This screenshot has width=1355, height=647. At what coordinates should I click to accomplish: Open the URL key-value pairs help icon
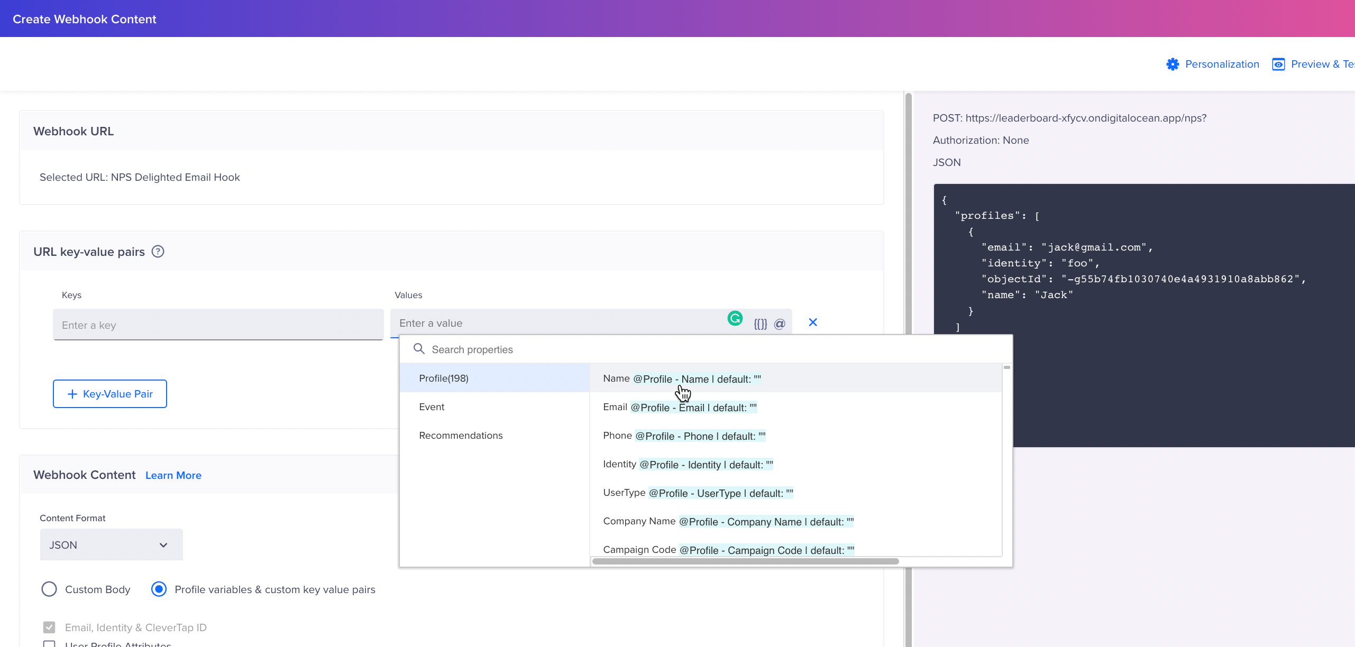158,252
